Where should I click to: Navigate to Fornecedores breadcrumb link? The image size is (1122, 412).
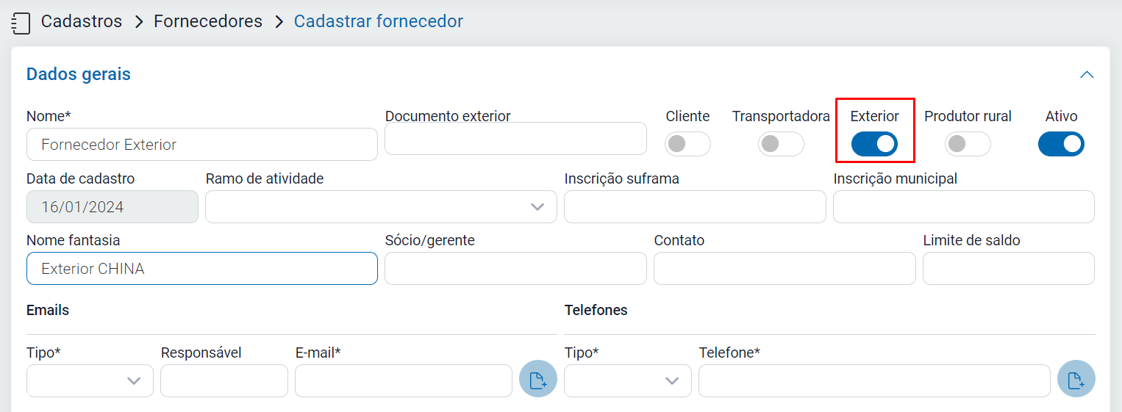tap(208, 21)
